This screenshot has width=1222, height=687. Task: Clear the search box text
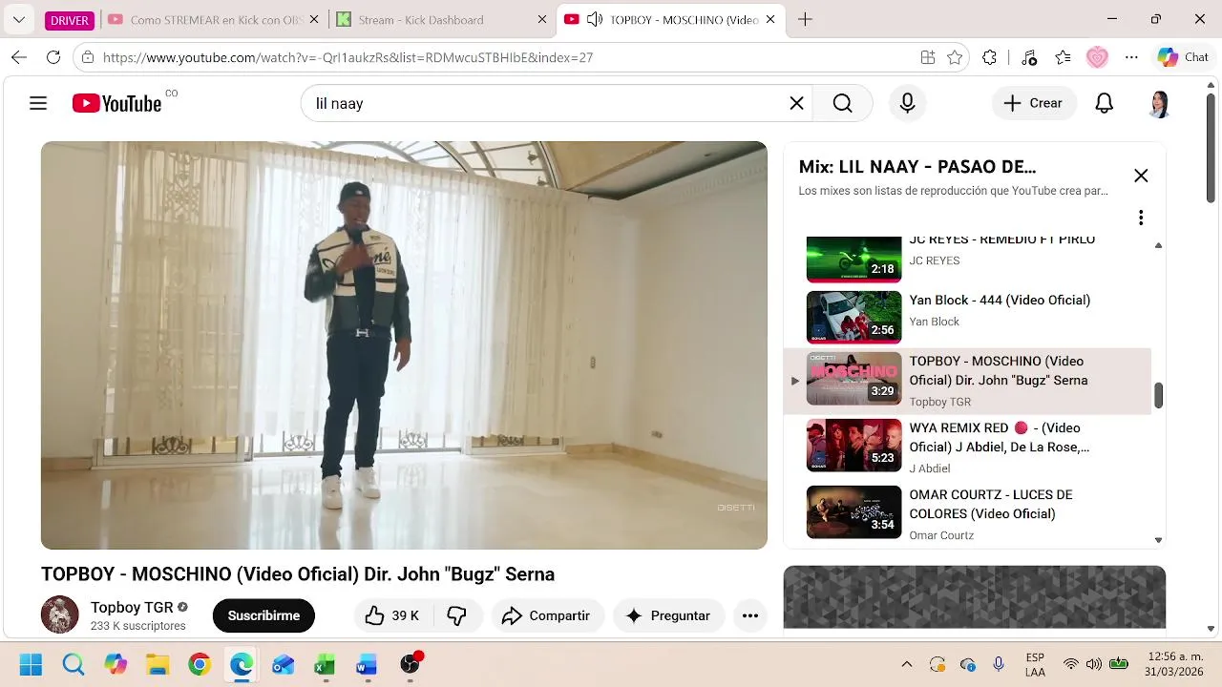tap(796, 103)
